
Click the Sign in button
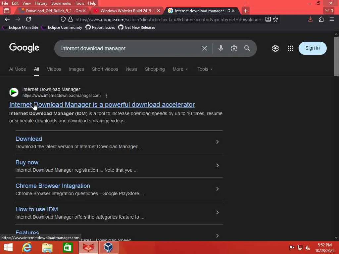[x=313, y=48]
